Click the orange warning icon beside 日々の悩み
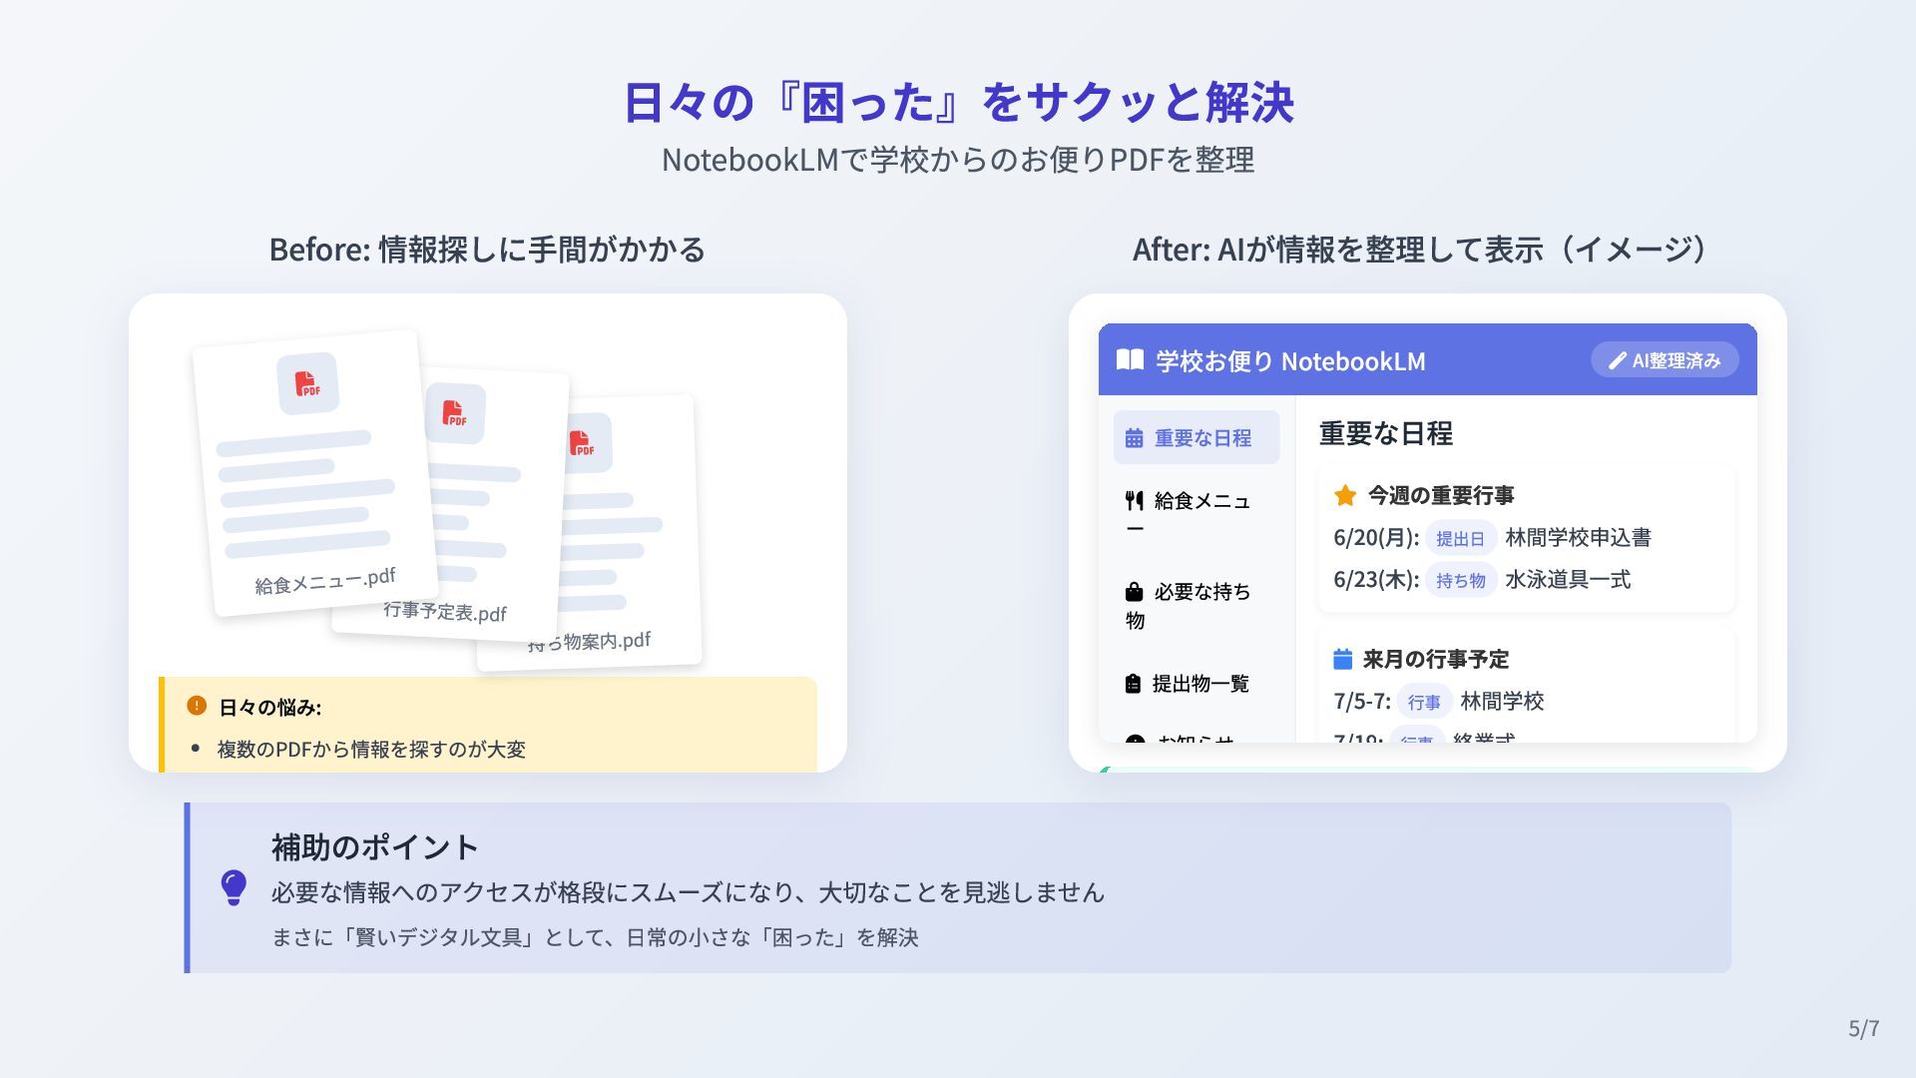1916x1078 pixels. [x=197, y=706]
